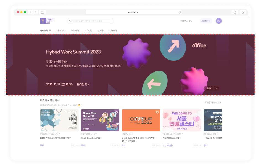Click browser back arrow
Image resolution: width=261 pixels, height=166 pixels.
(31, 12)
